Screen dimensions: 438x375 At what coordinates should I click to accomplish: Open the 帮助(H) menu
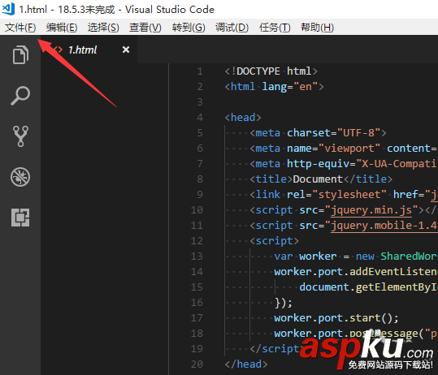click(317, 28)
